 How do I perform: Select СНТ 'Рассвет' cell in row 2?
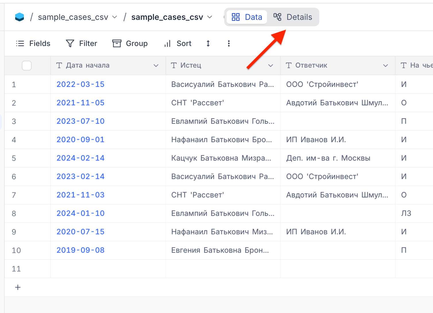pyautogui.click(x=223, y=103)
